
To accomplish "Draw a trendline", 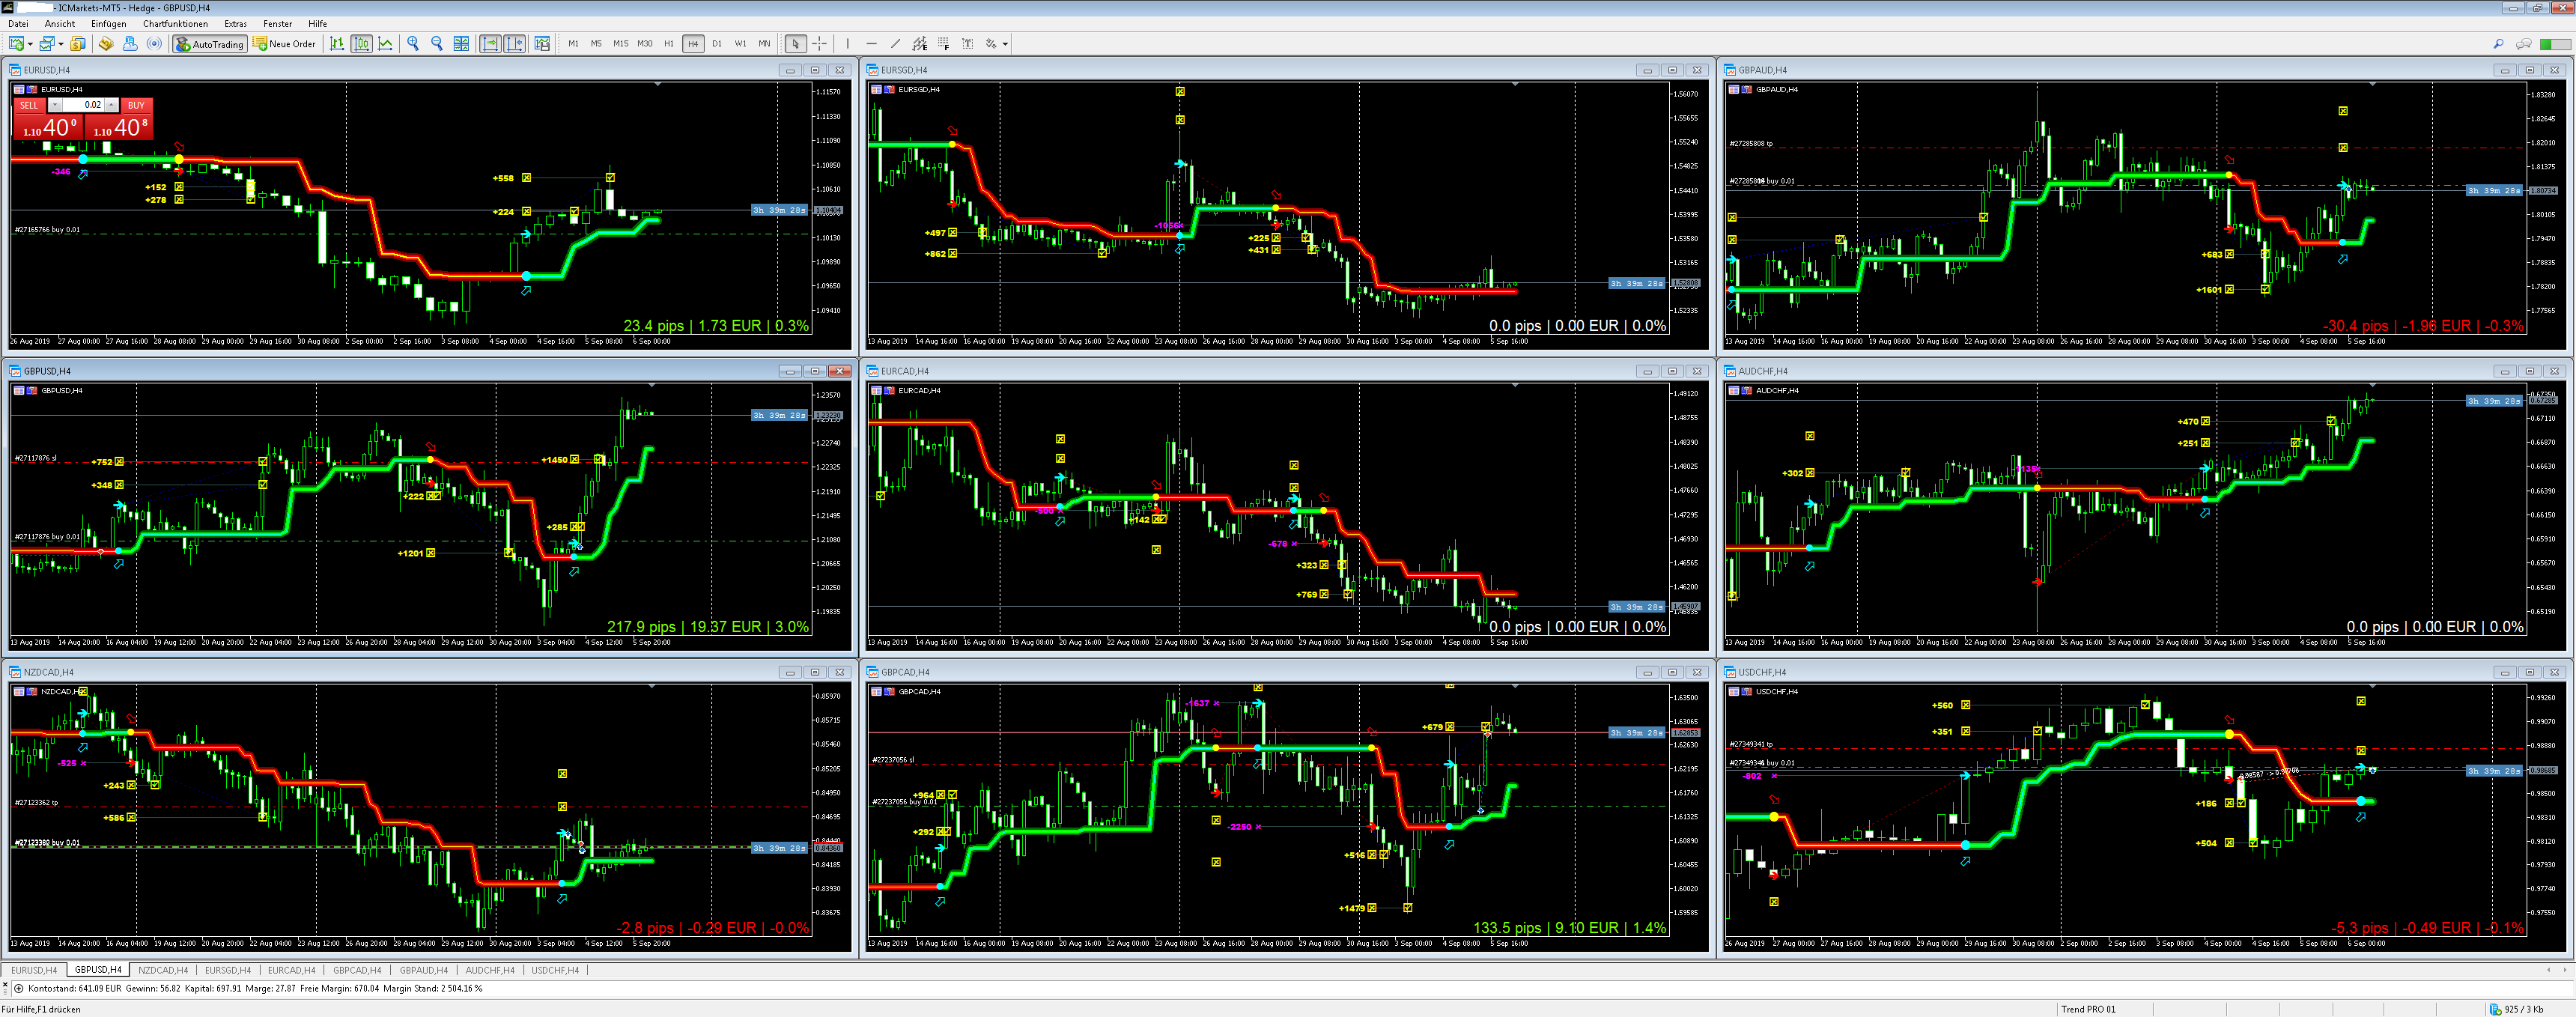I will 896,44.
